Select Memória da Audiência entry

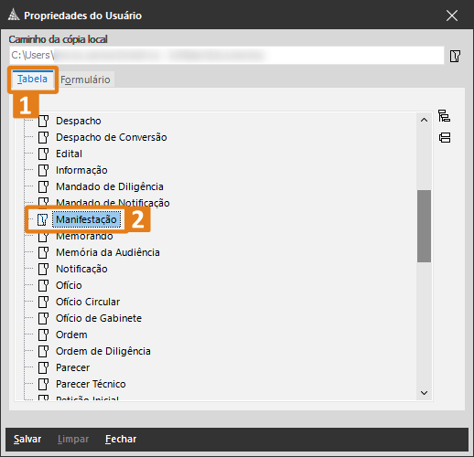pos(108,252)
